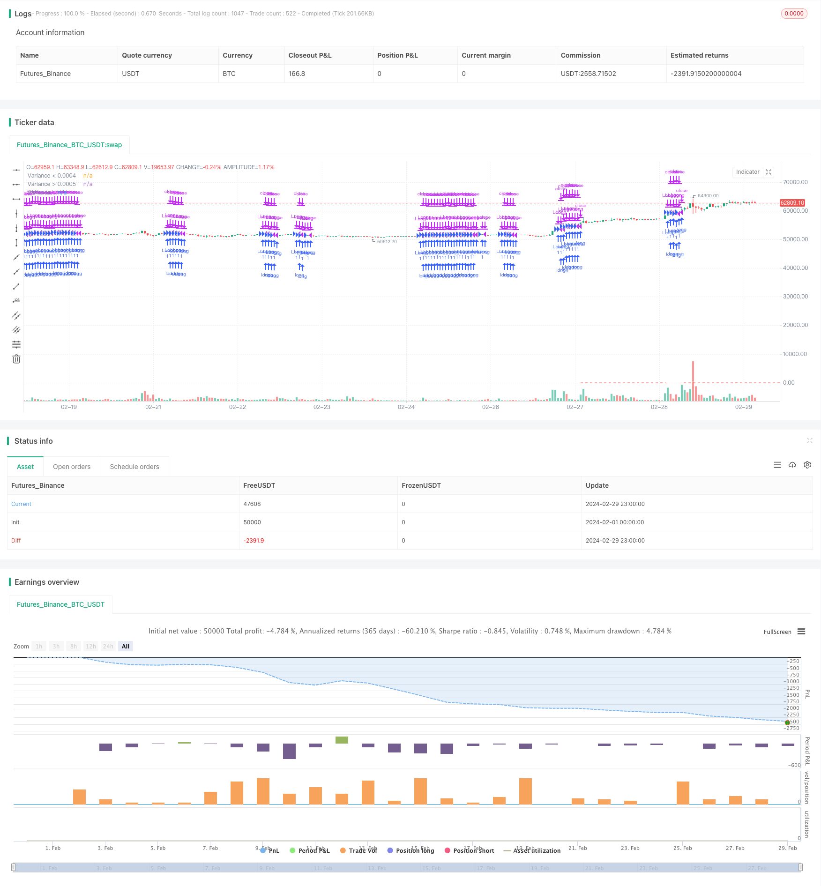Click the 62809.10 current price label
Image resolution: width=821 pixels, height=886 pixels.
tap(792, 203)
